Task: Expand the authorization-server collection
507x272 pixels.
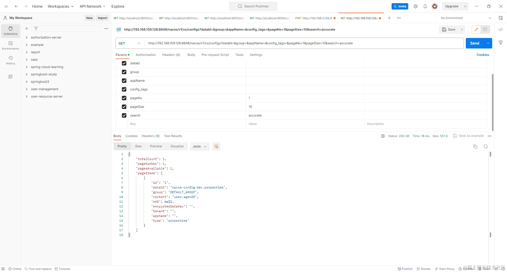Action: 27,37
